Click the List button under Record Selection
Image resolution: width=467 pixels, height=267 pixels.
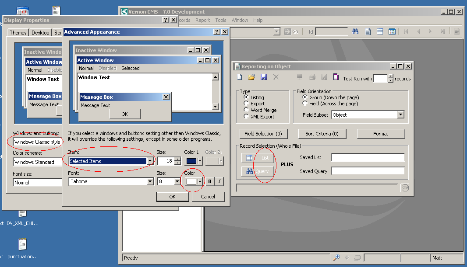tap(258, 158)
